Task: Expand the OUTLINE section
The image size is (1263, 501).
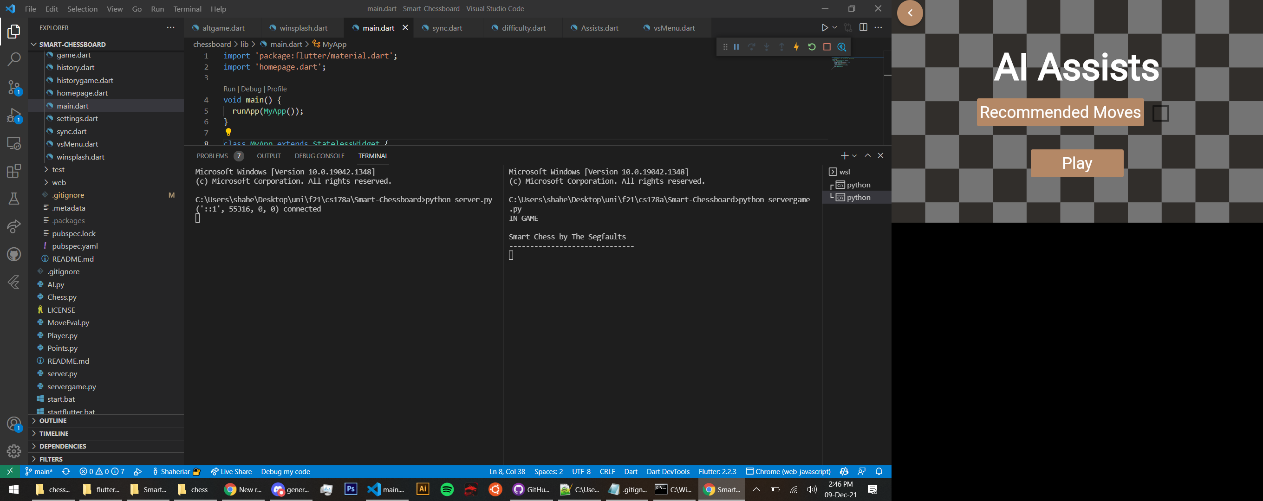Action: (53, 421)
